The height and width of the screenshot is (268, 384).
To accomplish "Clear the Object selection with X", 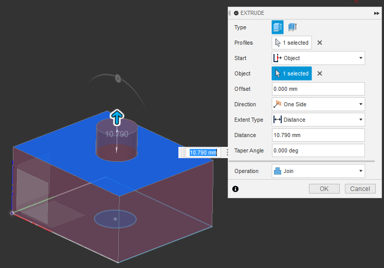I will pos(320,73).
